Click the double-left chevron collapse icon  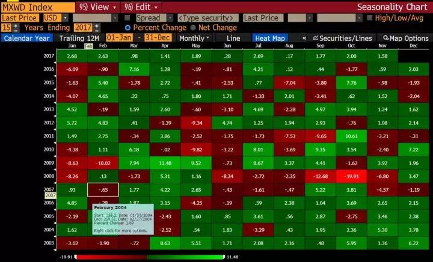tap(304, 38)
